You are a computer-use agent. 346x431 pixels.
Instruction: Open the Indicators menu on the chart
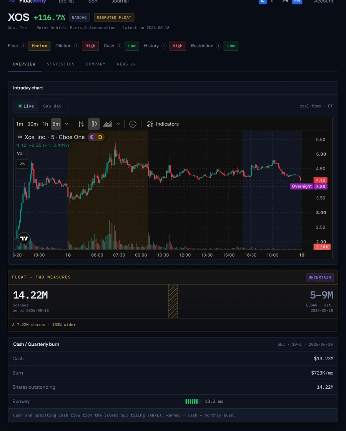[x=163, y=124]
